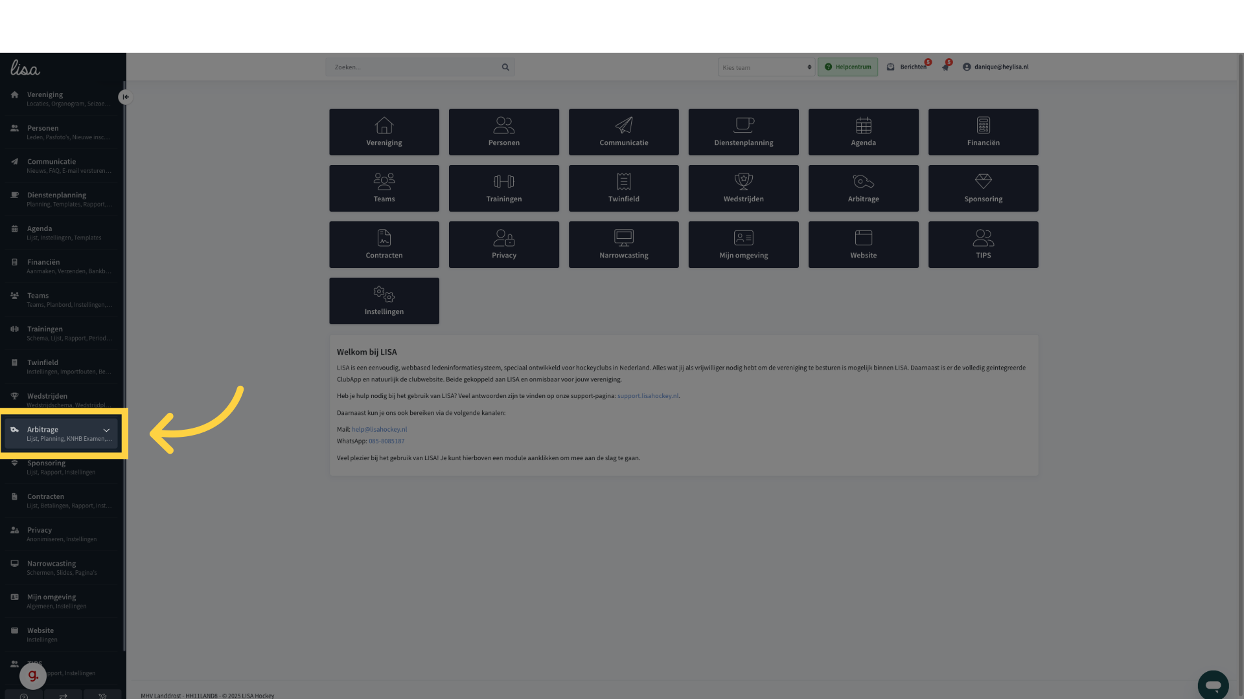The image size is (1244, 699).
Task: Click the swap arrows icon in sidebar footer
Action: click(x=63, y=695)
